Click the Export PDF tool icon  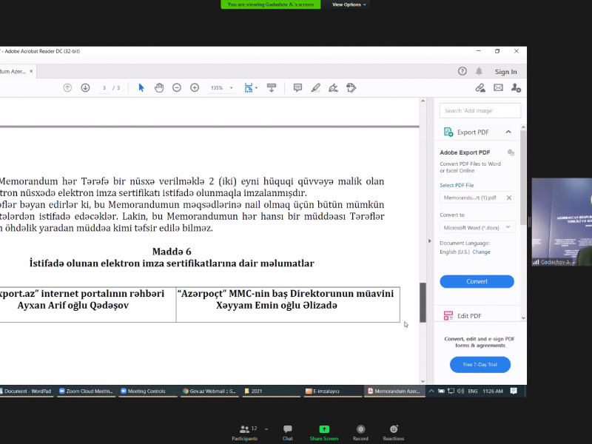coord(448,132)
